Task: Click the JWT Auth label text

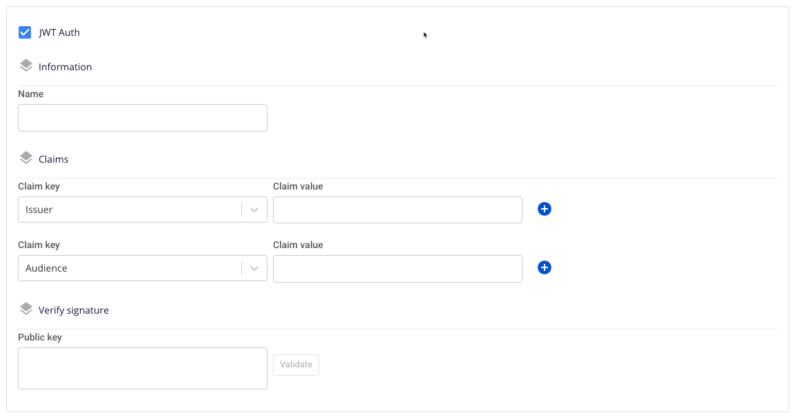Action: click(x=59, y=32)
